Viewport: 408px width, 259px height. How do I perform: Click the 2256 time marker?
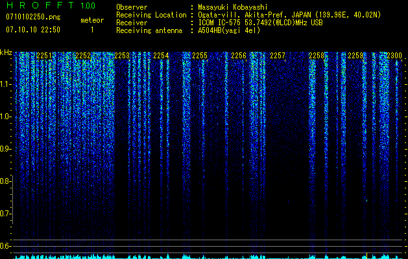[239, 56]
